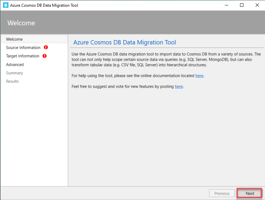Maximize the Data Migration Tool window

pos(242,5)
